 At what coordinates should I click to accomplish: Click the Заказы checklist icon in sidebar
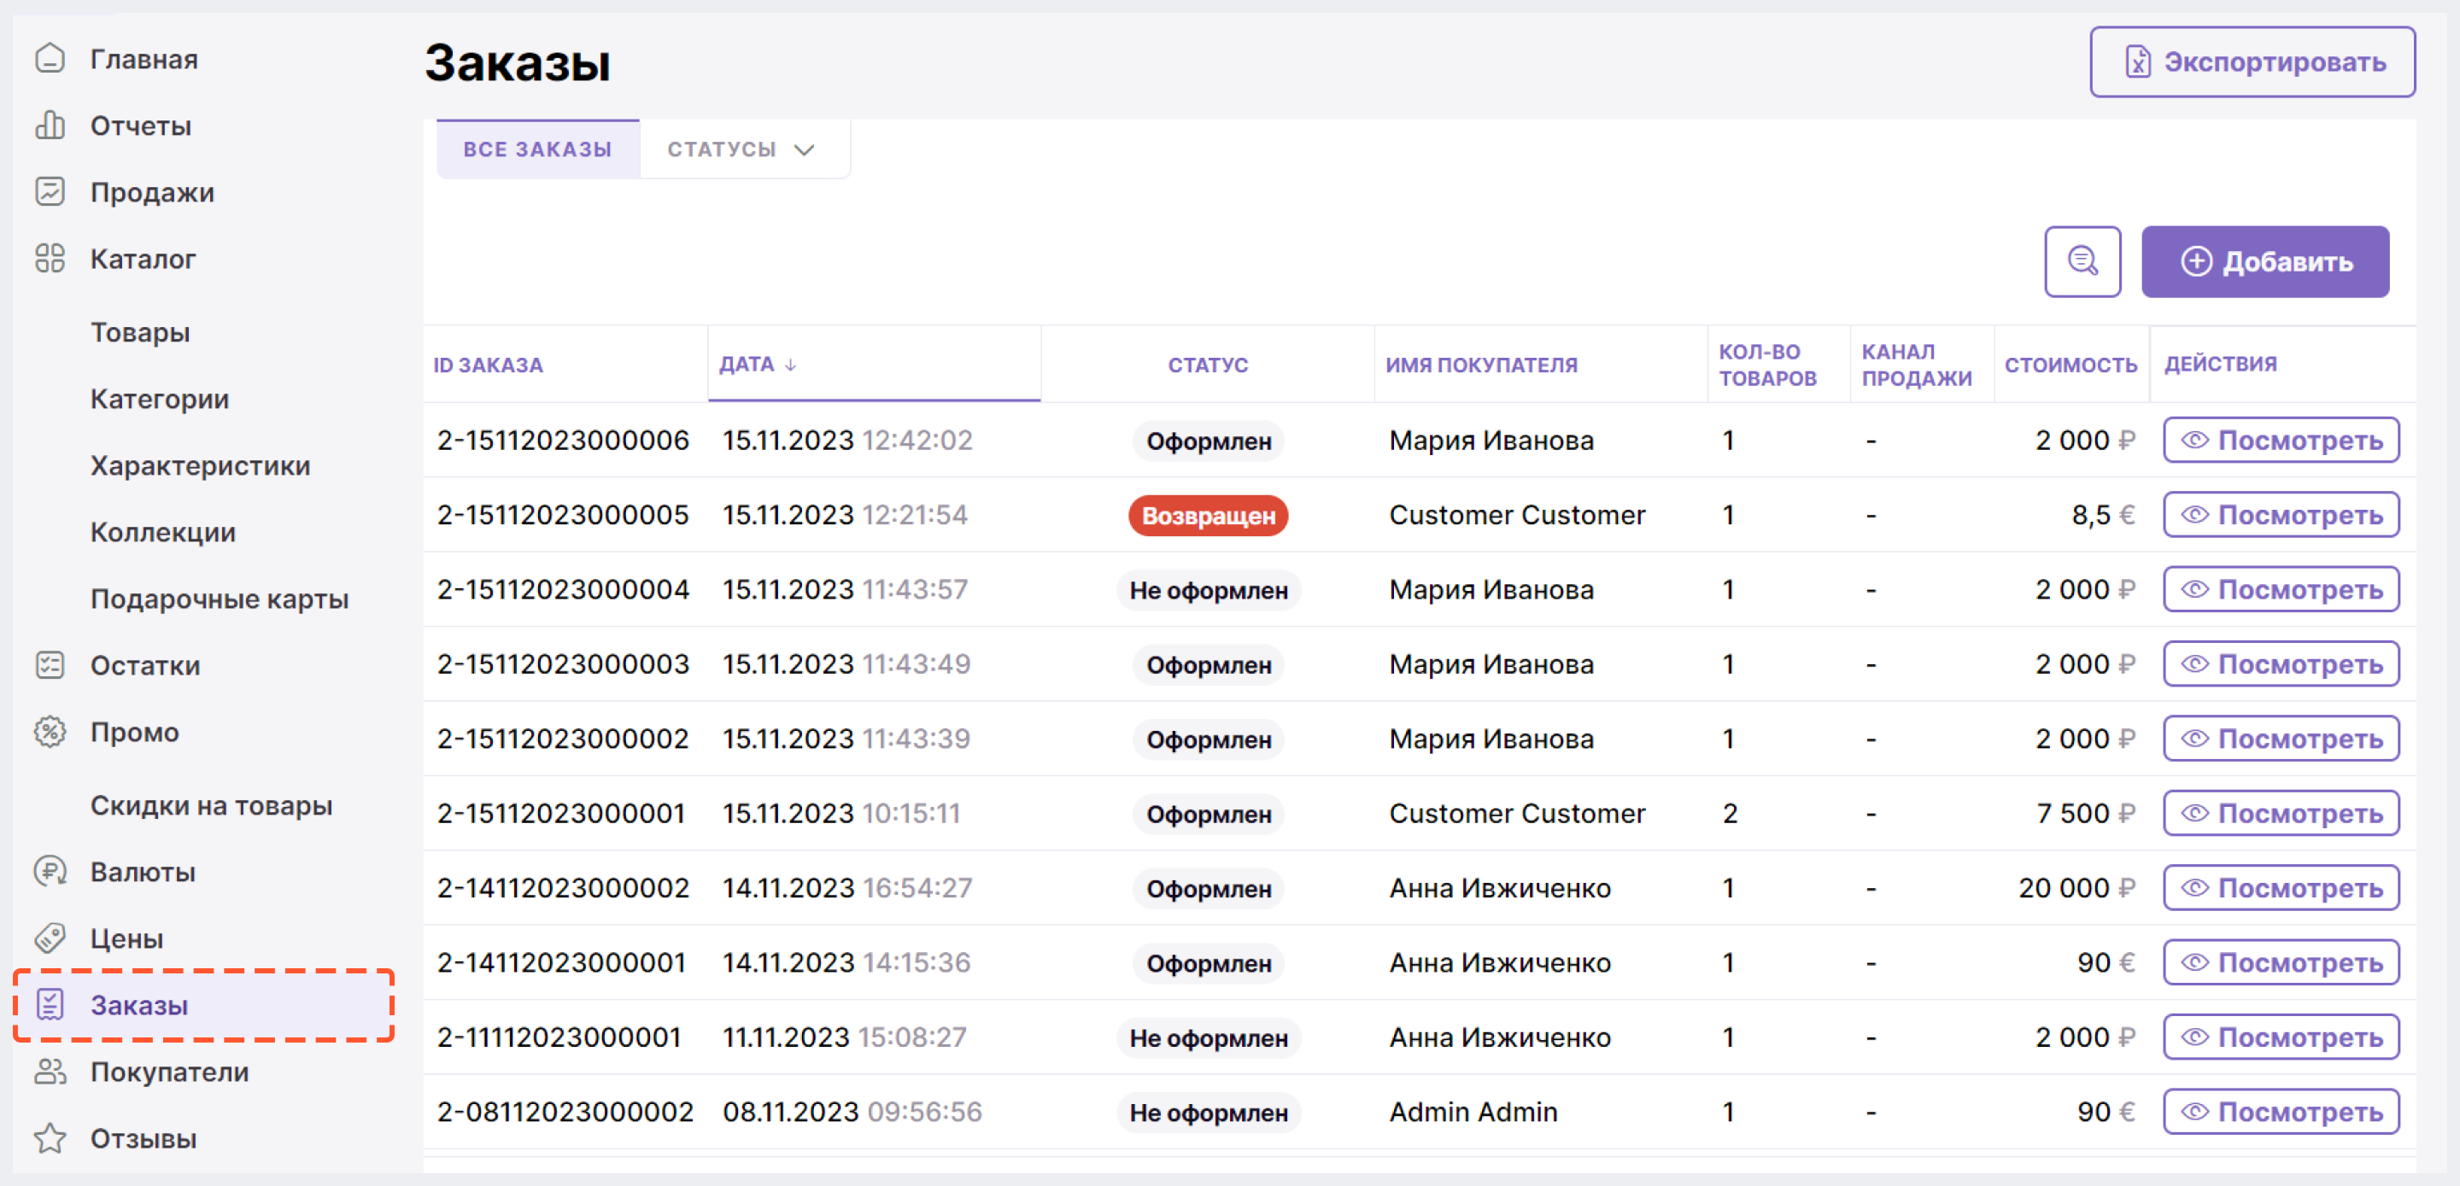50,1005
